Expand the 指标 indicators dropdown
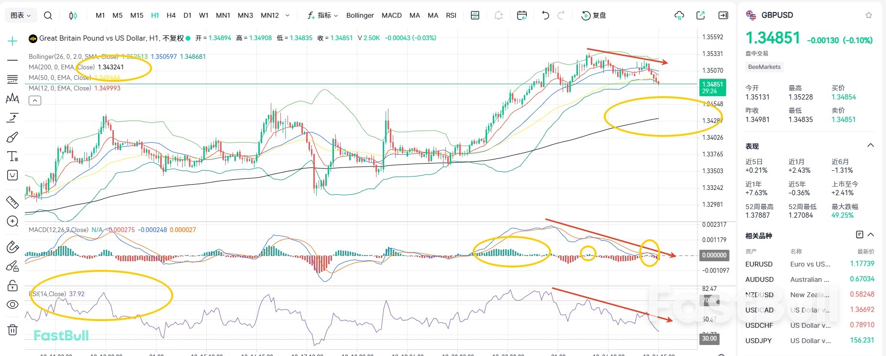The width and height of the screenshot is (886, 356). coord(323,15)
